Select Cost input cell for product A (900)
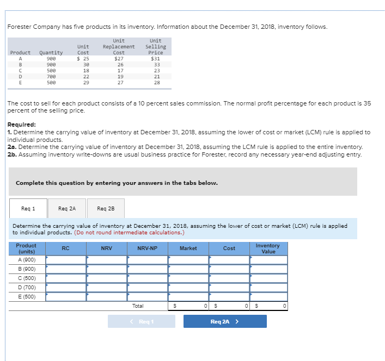This screenshot has width=385, height=361. point(229,260)
